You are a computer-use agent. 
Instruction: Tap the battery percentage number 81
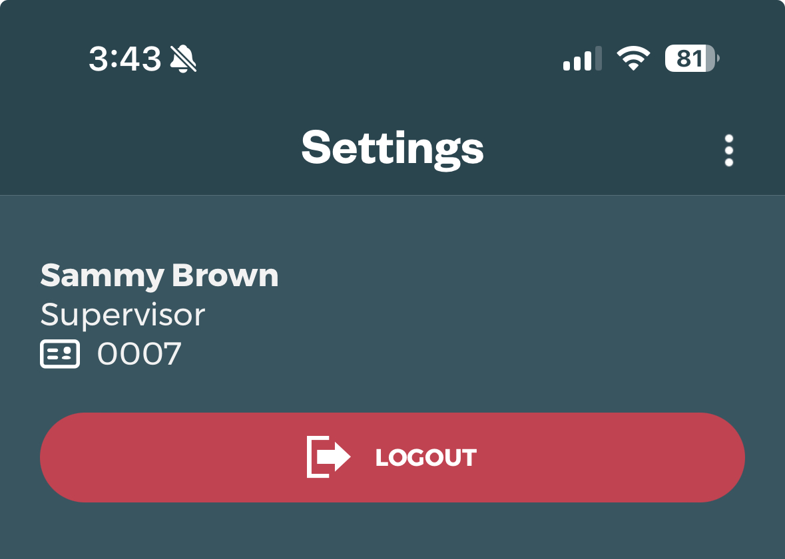coord(688,59)
